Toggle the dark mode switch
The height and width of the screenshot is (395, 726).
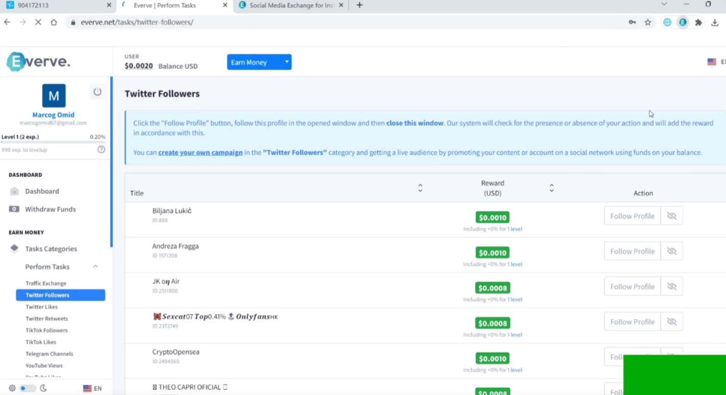[27, 388]
